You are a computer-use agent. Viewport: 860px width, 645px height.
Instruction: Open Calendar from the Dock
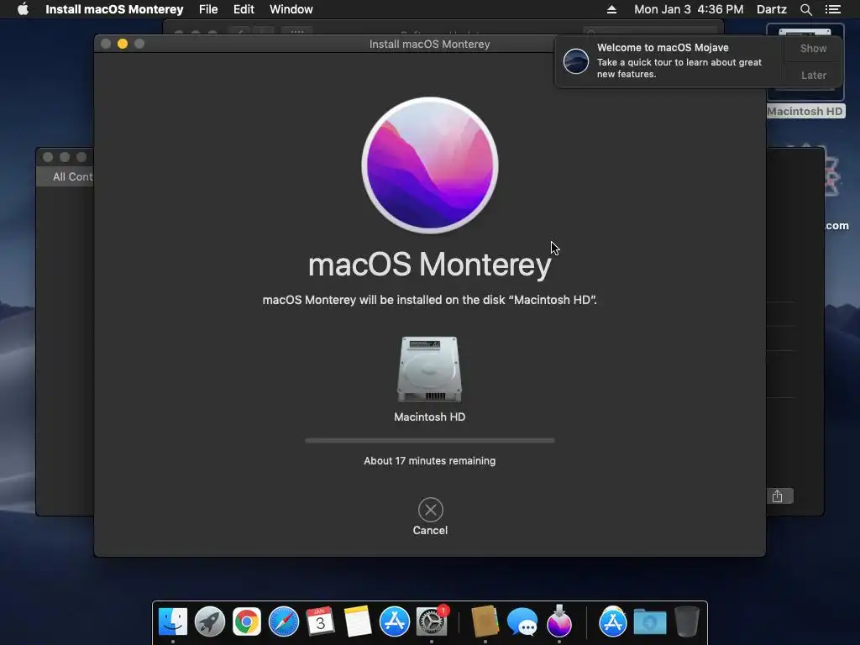coord(320,621)
